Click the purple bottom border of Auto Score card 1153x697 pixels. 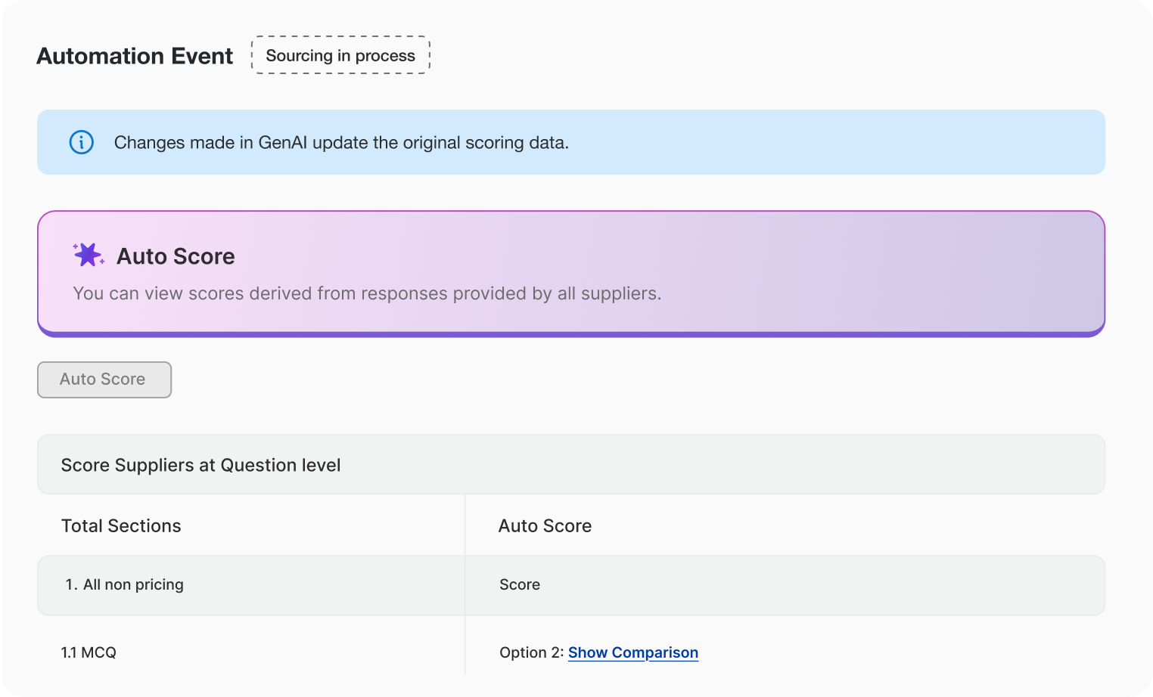(x=571, y=333)
